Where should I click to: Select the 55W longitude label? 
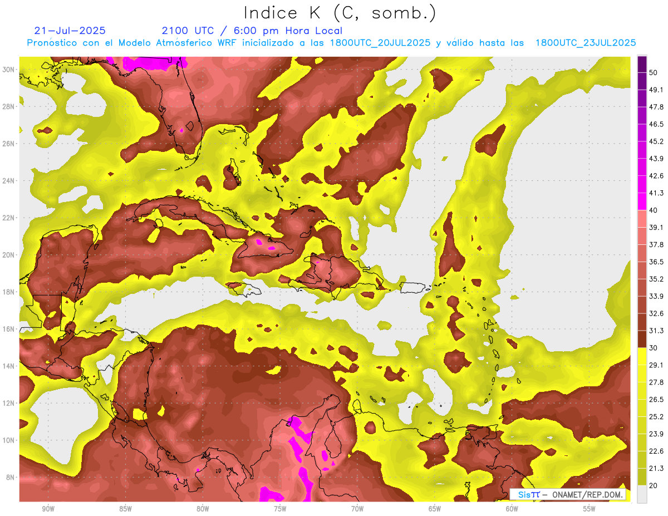590,509
